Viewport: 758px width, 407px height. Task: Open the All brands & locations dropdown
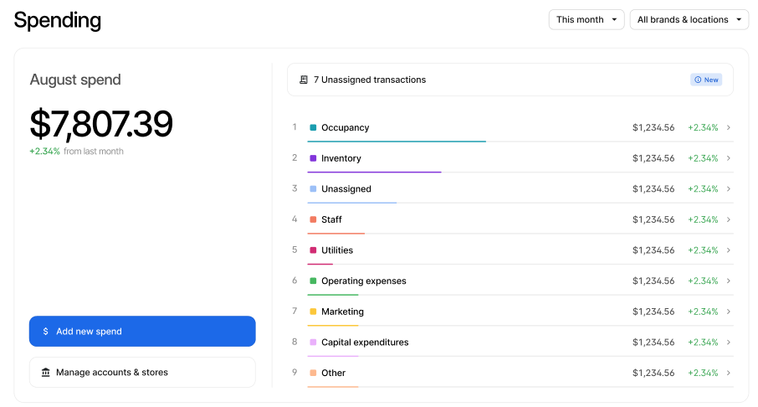pos(689,19)
